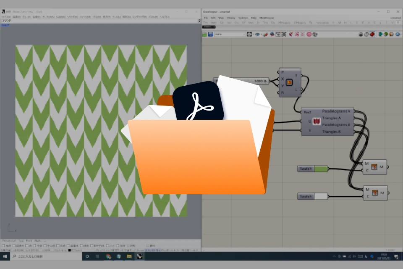Click the Triangles B output
Viewport: 403px width, 269px height.
[x=332, y=132]
